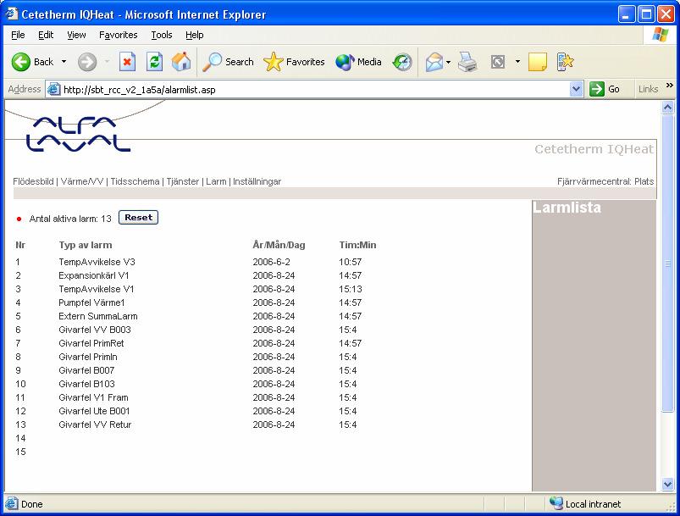
Task: Expand the dropdown beside the grey square icon
Action: pos(517,62)
